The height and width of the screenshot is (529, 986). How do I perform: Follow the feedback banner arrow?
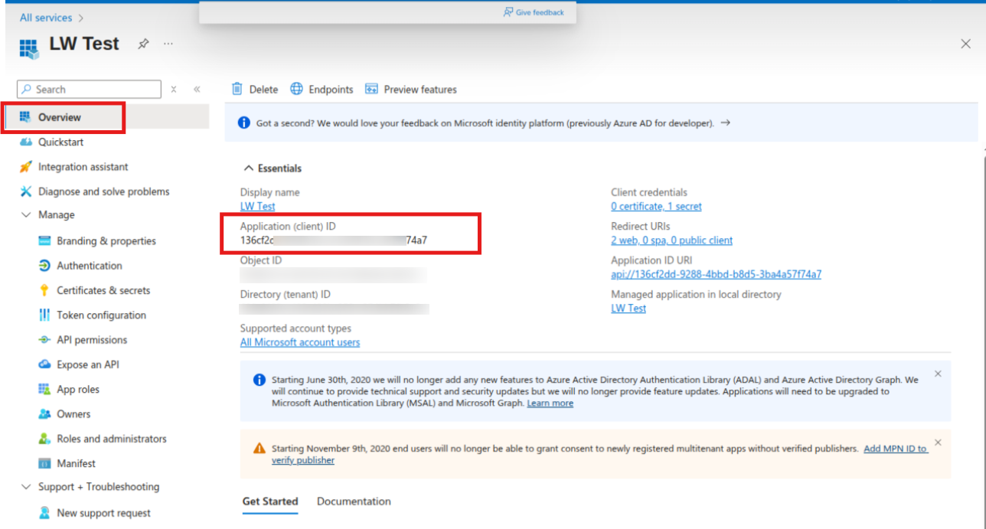pos(726,122)
